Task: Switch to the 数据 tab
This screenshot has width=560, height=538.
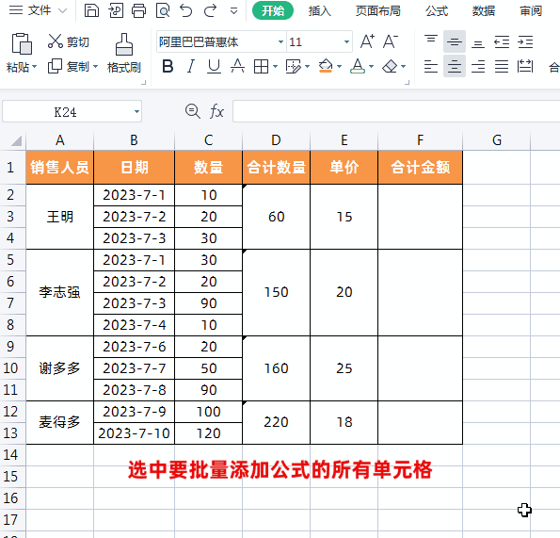Action: point(484,10)
